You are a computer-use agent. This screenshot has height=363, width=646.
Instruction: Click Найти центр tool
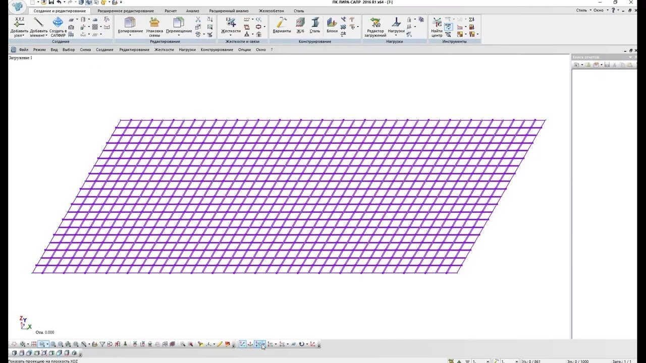[x=437, y=27]
